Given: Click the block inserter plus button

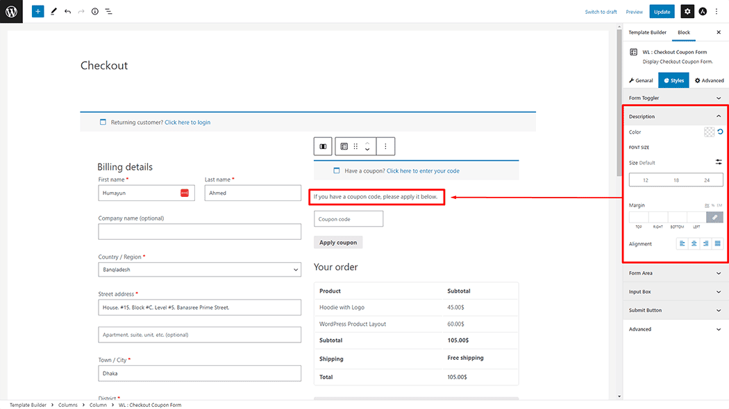Looking at the screenshot, I should (x=38, y=12).
